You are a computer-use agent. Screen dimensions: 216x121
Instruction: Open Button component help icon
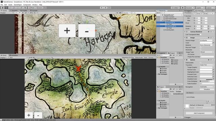point(209,60)
